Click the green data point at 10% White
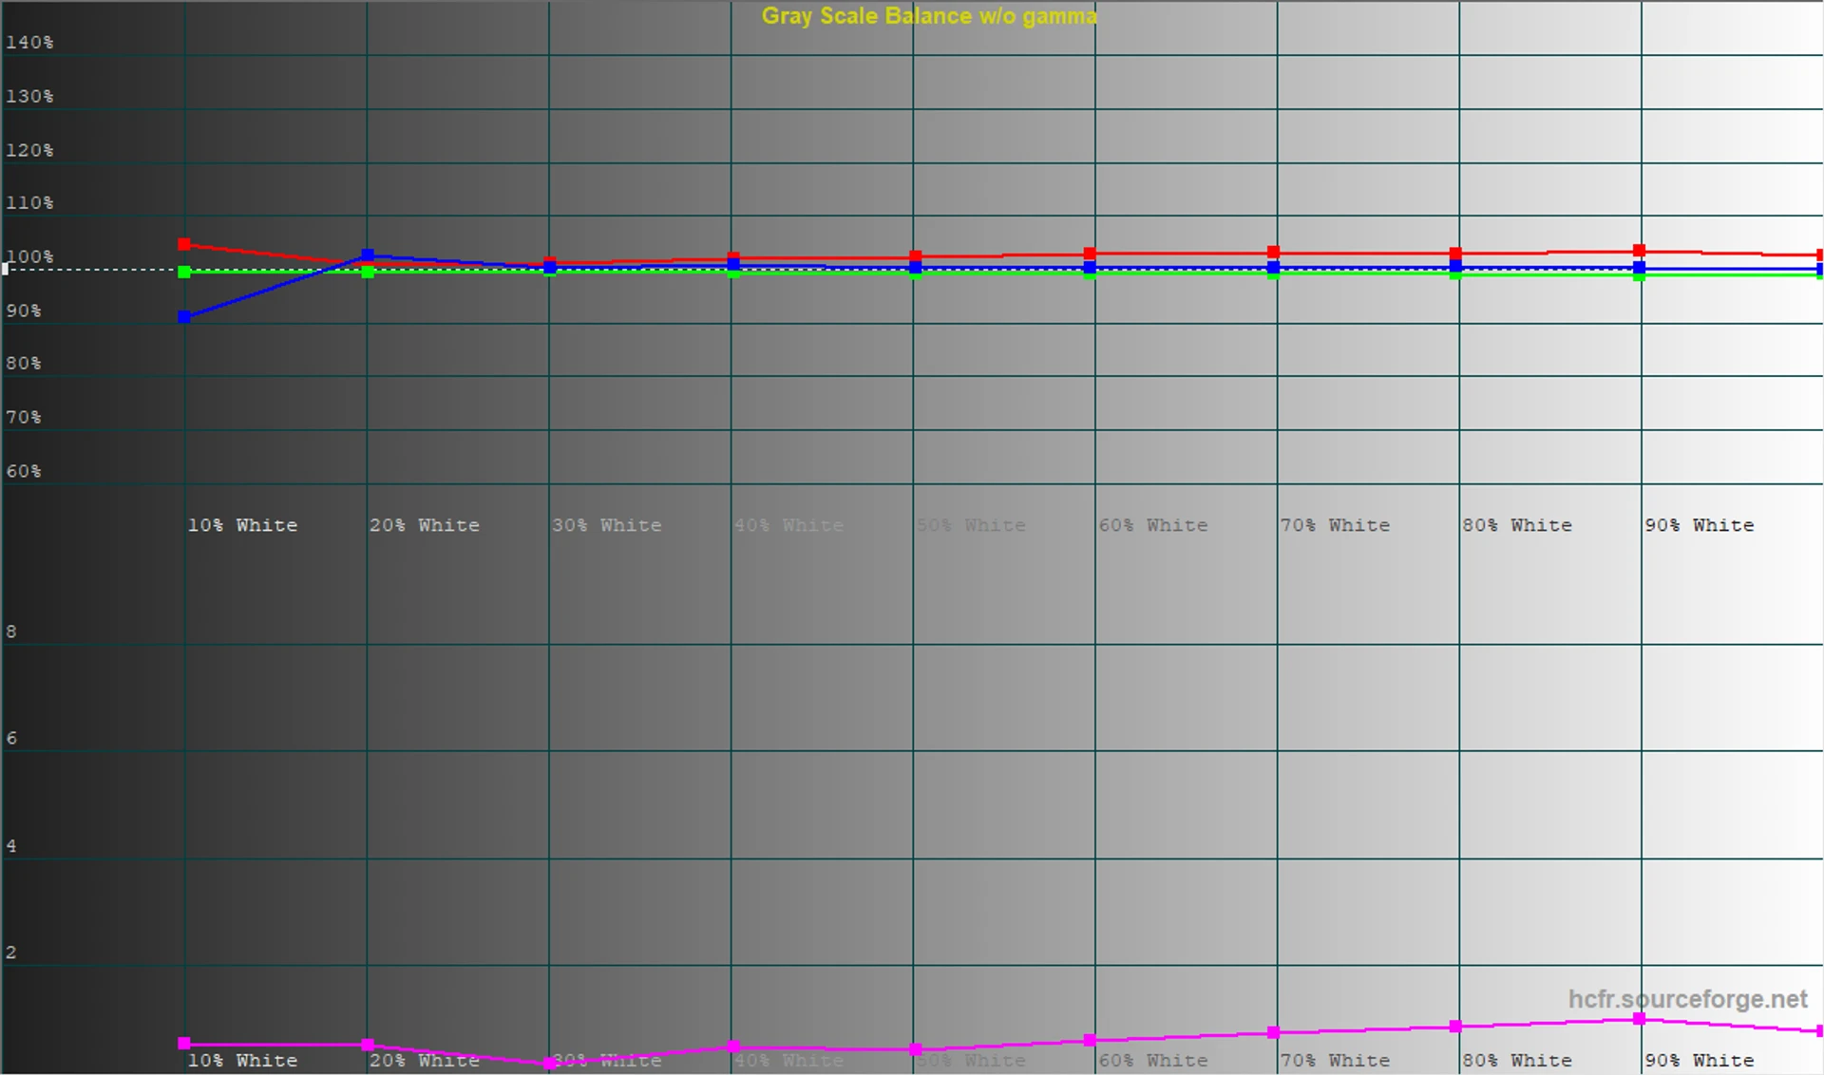1824x1075 pixels. (x=184, y=273)
